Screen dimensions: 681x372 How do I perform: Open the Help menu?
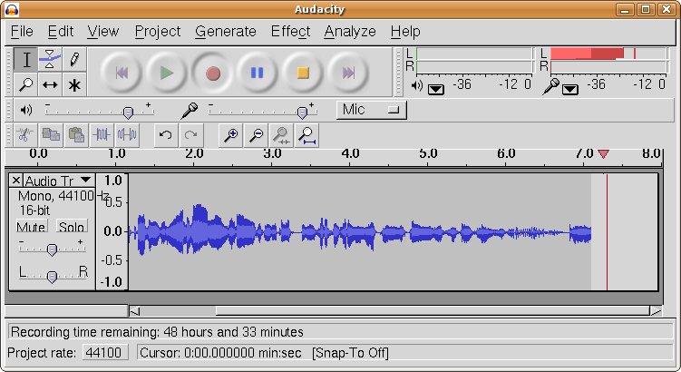pos(405,31)
